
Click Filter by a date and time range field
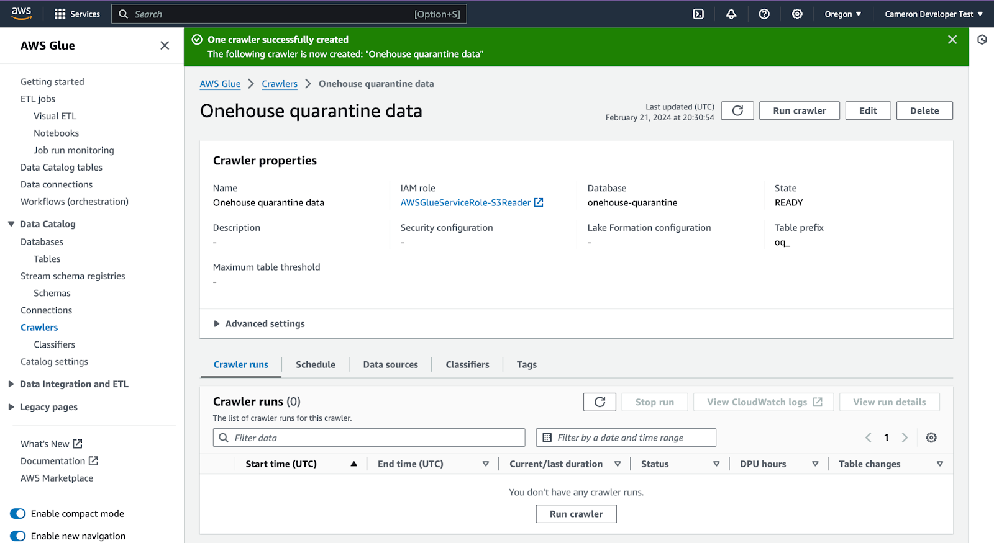[x=626, y=438]
